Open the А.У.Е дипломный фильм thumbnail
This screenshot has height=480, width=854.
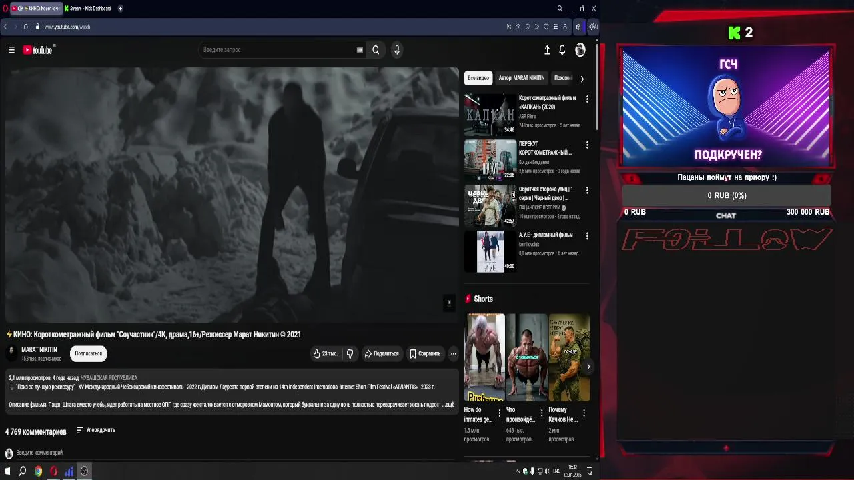(490, 251)
